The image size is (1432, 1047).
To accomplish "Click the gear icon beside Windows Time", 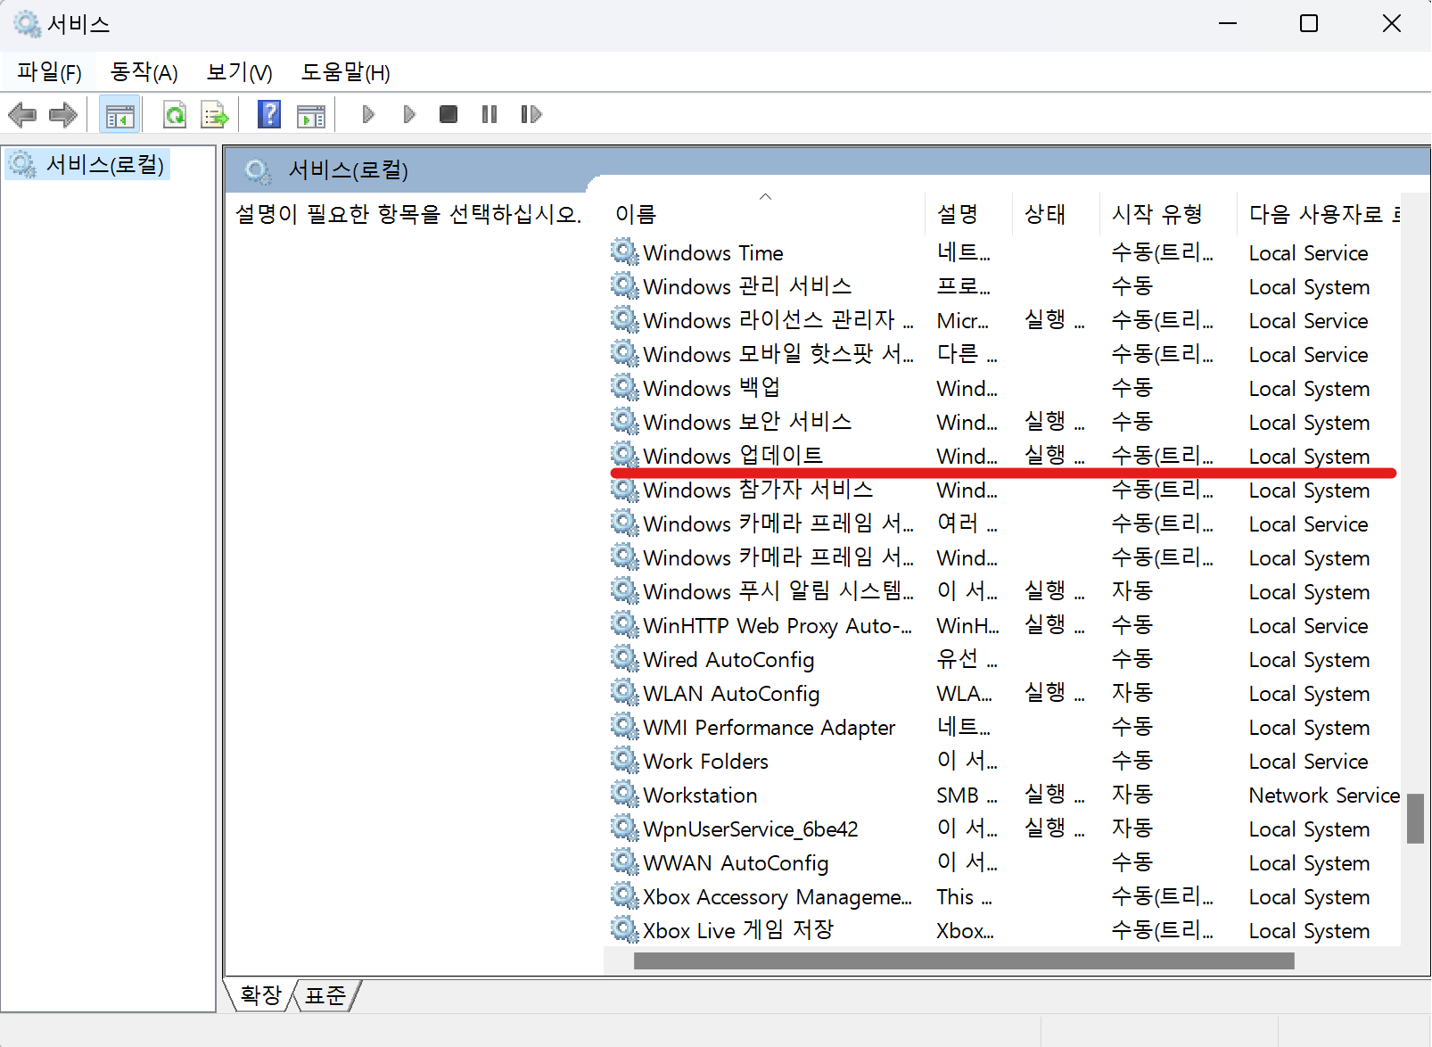I will point(625,252).
